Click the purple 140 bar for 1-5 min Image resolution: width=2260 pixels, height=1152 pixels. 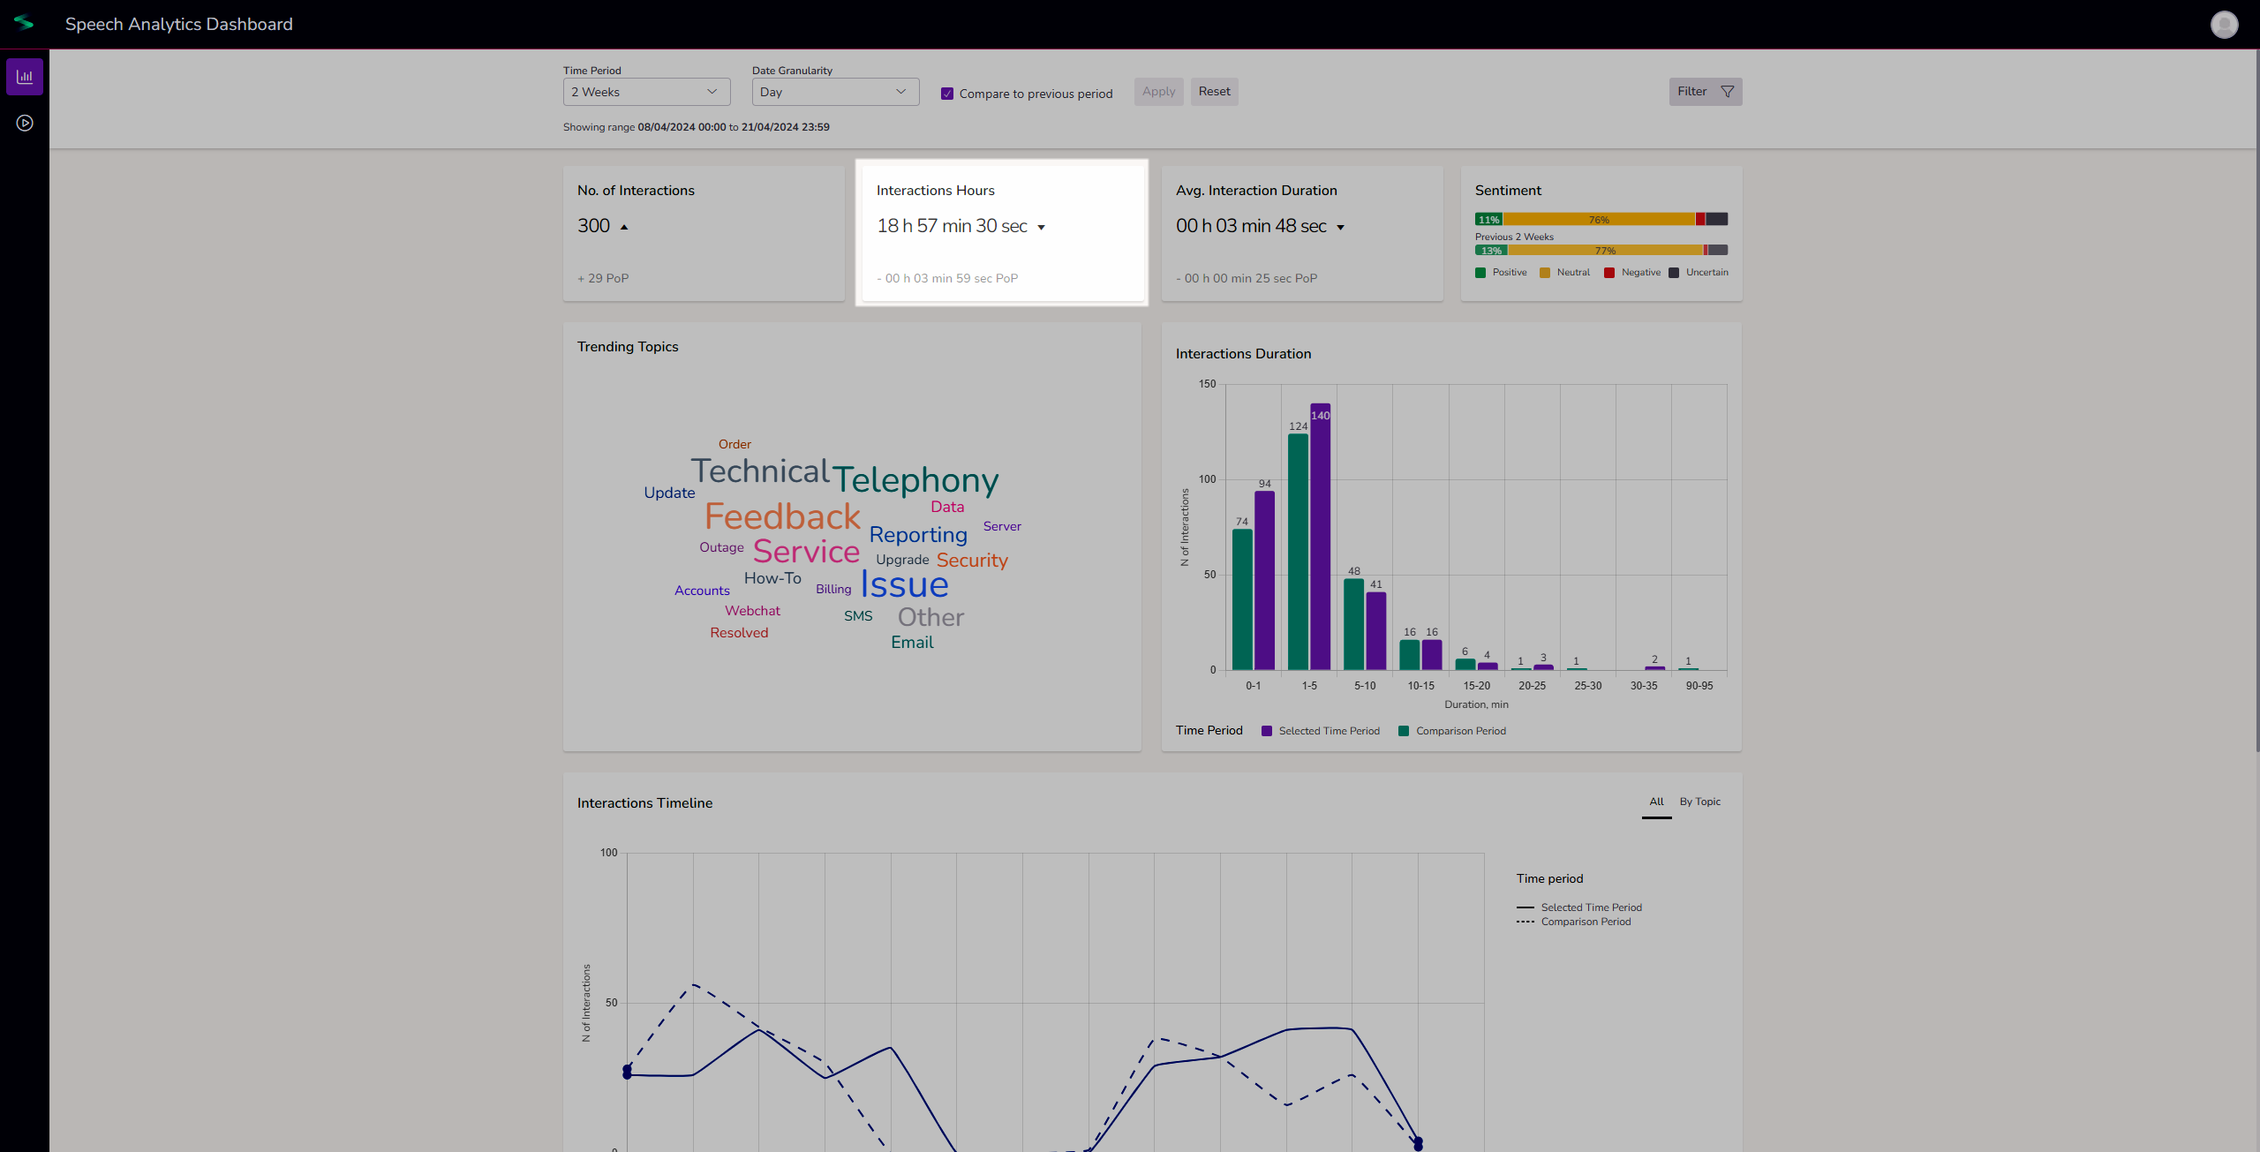[1320, 537]
